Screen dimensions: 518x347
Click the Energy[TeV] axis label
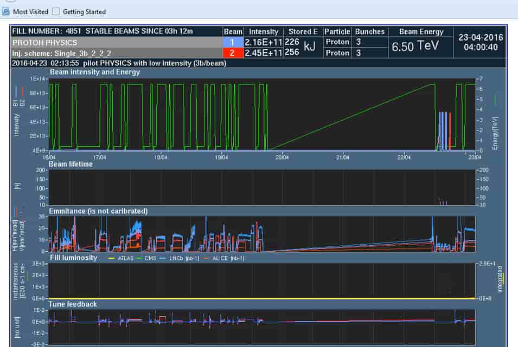[495, 133]
